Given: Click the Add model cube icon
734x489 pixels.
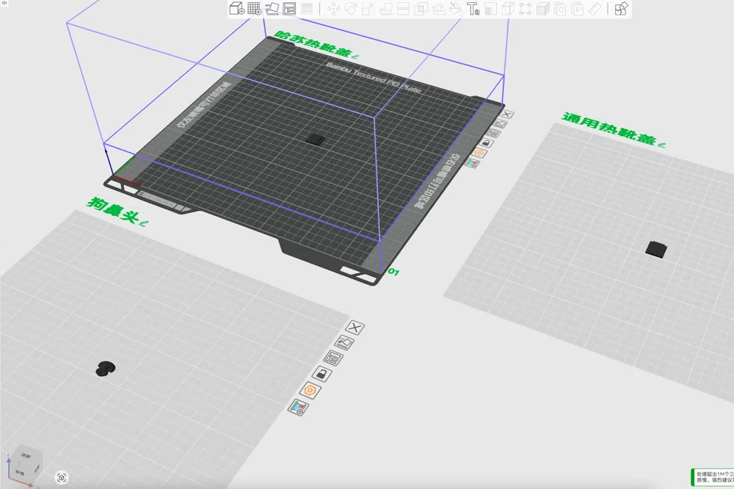Looking at the screenshot, I should pos(237,8).
